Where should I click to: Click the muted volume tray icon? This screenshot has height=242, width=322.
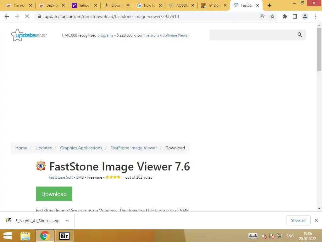(x=264, y=236)
